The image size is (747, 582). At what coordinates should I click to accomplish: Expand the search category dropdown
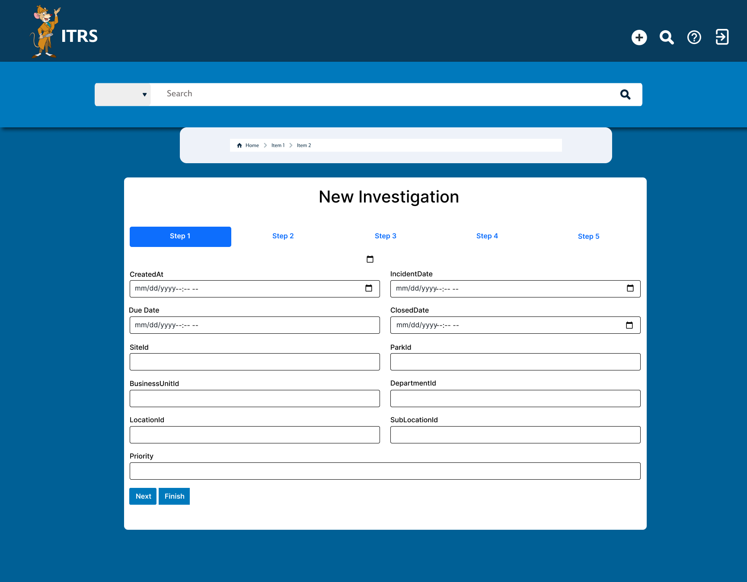coord(123,95)
